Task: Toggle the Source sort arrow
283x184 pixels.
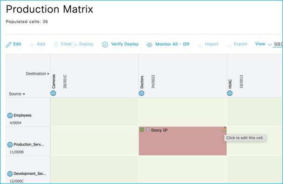Action: click(x=24, y=94)
